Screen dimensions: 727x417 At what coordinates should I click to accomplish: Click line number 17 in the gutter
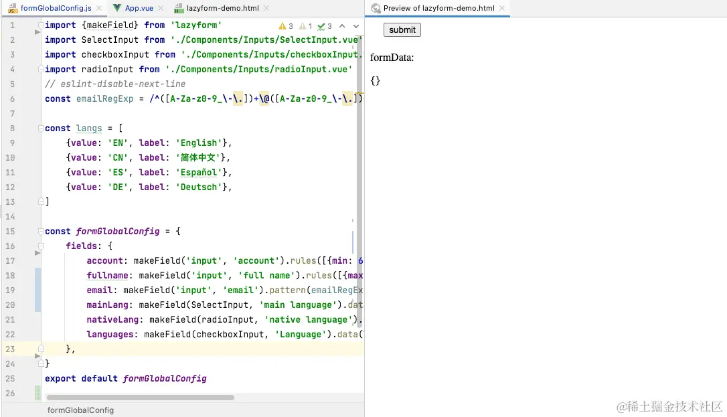pyautogui.click(x=10, y=261)
